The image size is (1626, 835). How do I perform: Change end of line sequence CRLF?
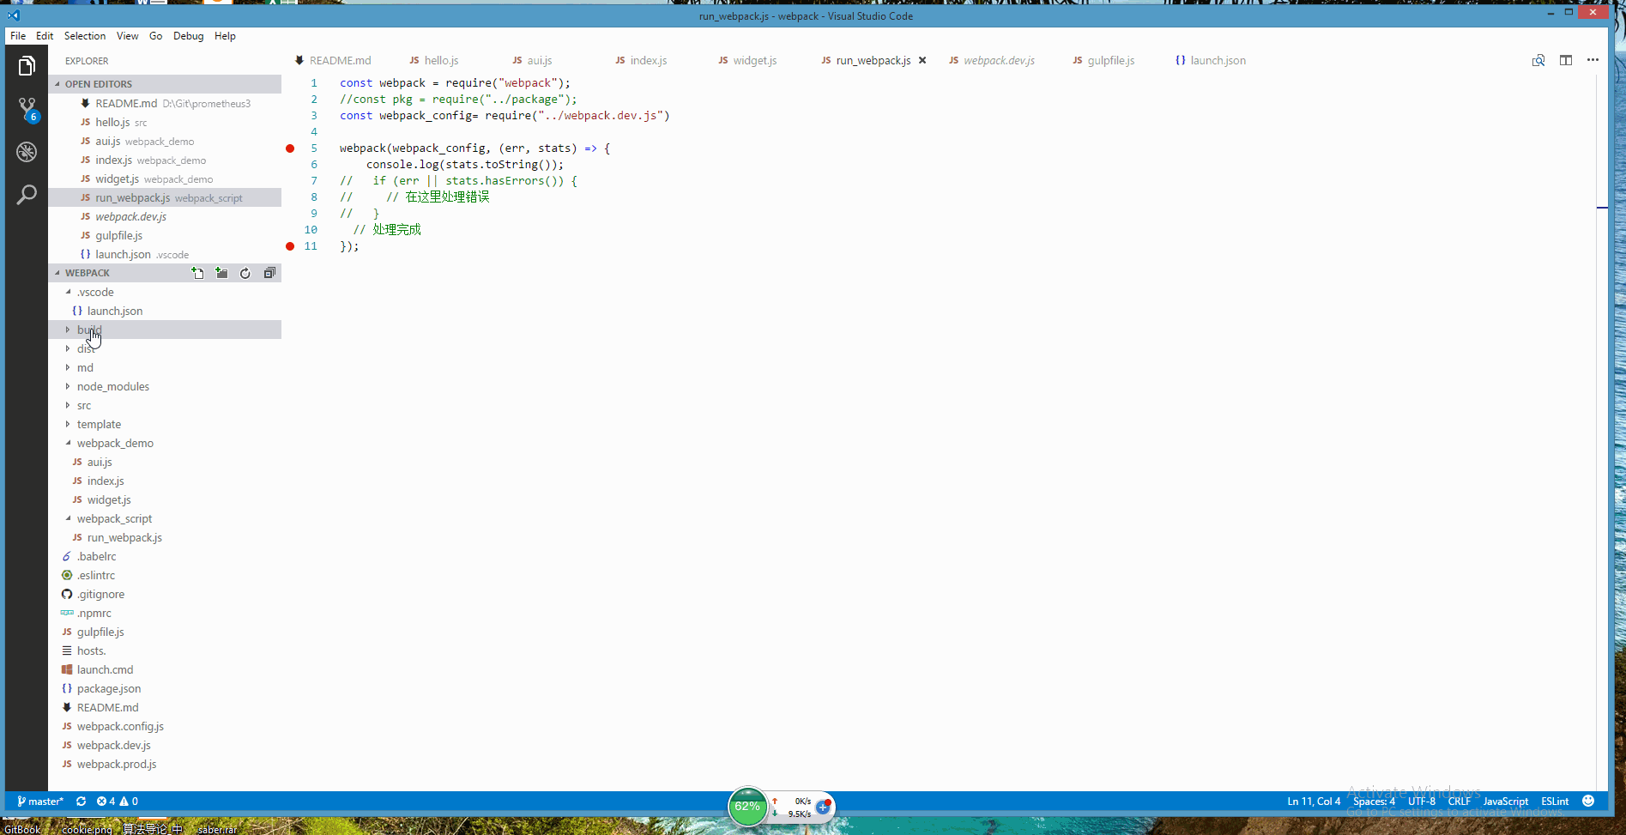[1460, 802]
